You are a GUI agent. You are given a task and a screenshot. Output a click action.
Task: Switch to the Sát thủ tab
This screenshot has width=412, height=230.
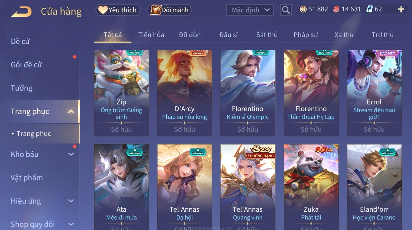pyautogui.click(x=267, y=35)
